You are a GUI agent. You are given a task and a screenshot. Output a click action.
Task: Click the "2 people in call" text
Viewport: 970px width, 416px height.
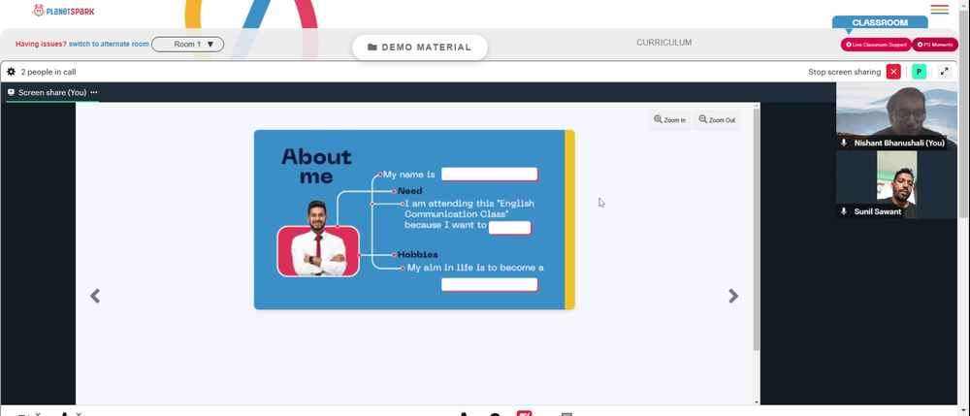coord(48,72)
